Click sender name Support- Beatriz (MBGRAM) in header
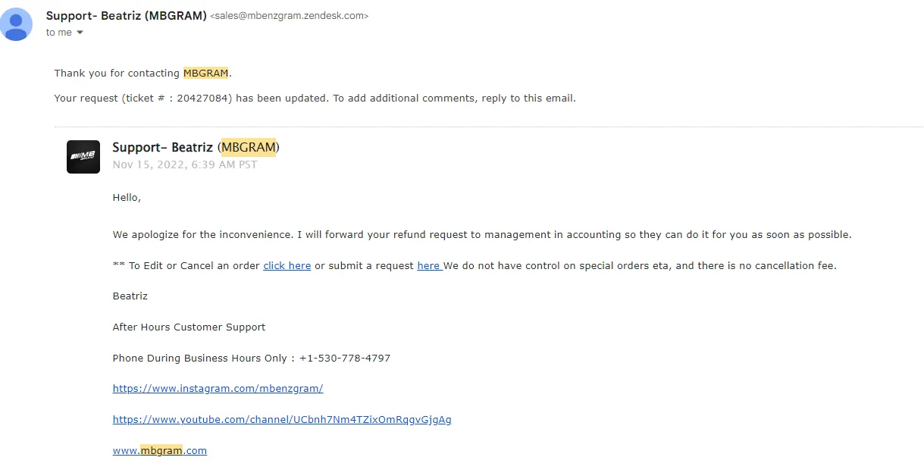Viewport: 924px width, 476px height. (127, 16)
